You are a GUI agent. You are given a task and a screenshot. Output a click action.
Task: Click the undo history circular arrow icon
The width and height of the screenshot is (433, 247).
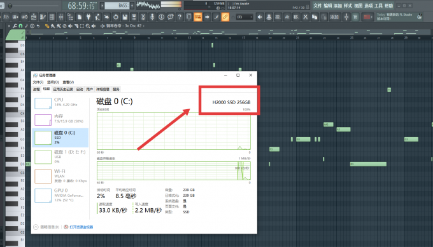[x=116, y=17]
